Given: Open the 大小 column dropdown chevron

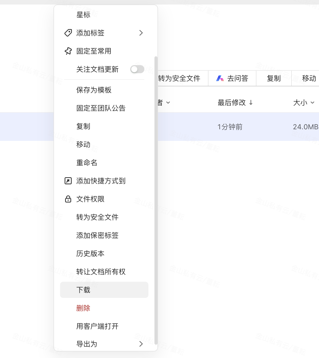Looking at the screenshot, I should point(312,103).
